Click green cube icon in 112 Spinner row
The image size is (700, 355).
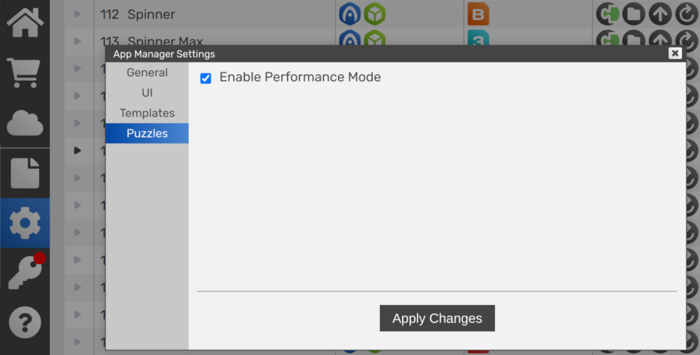click(x=374, y=14)
